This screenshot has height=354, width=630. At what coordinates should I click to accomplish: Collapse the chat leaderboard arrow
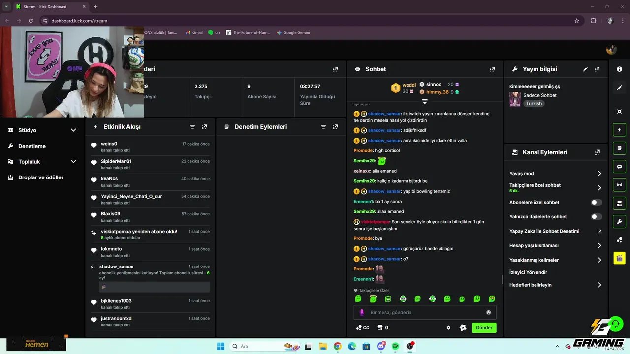pos(425,101)
